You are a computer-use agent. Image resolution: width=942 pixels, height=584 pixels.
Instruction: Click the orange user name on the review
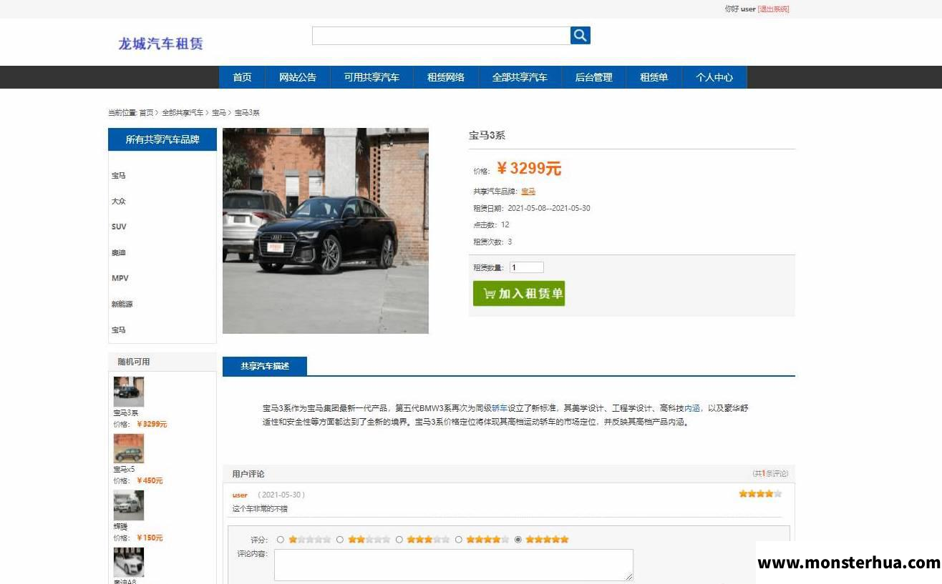click(x=240, y=495)
